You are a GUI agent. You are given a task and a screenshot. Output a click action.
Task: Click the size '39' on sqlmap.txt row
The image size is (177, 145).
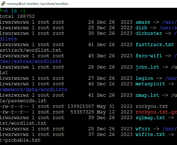[91, 118]
